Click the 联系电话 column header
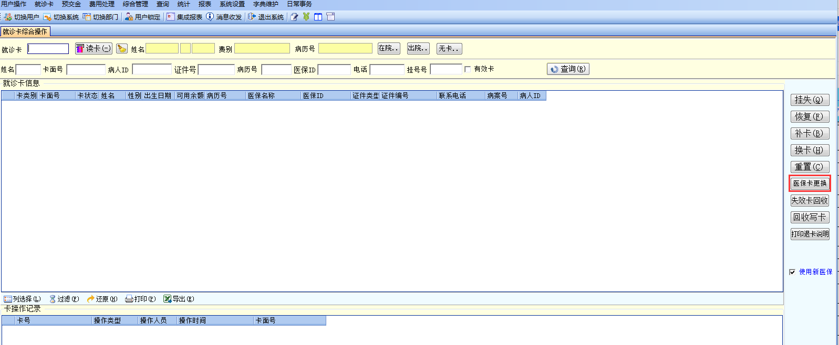The width and height of the screenshot is (839, 345). point(461,96)
